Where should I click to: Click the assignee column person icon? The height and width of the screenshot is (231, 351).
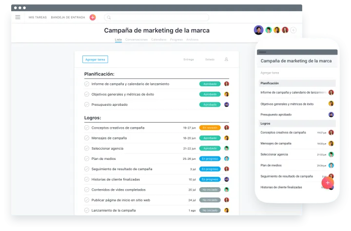tap(226, 59)
